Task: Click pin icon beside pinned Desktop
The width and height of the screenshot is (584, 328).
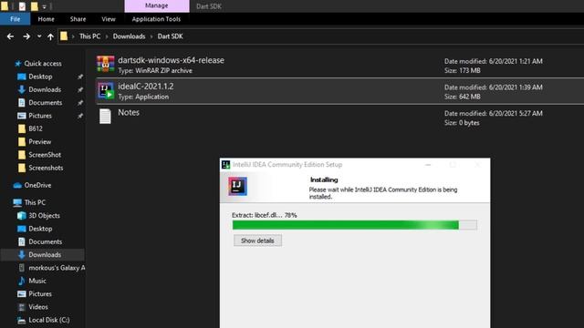Action: 80,77
